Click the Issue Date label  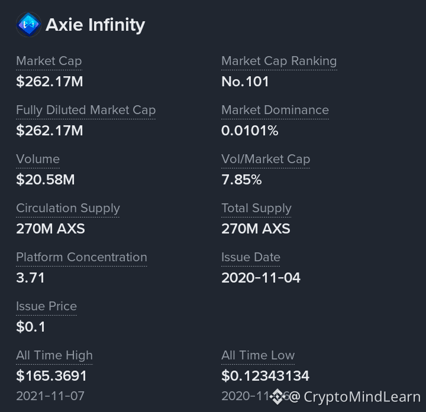pos(251,257)
